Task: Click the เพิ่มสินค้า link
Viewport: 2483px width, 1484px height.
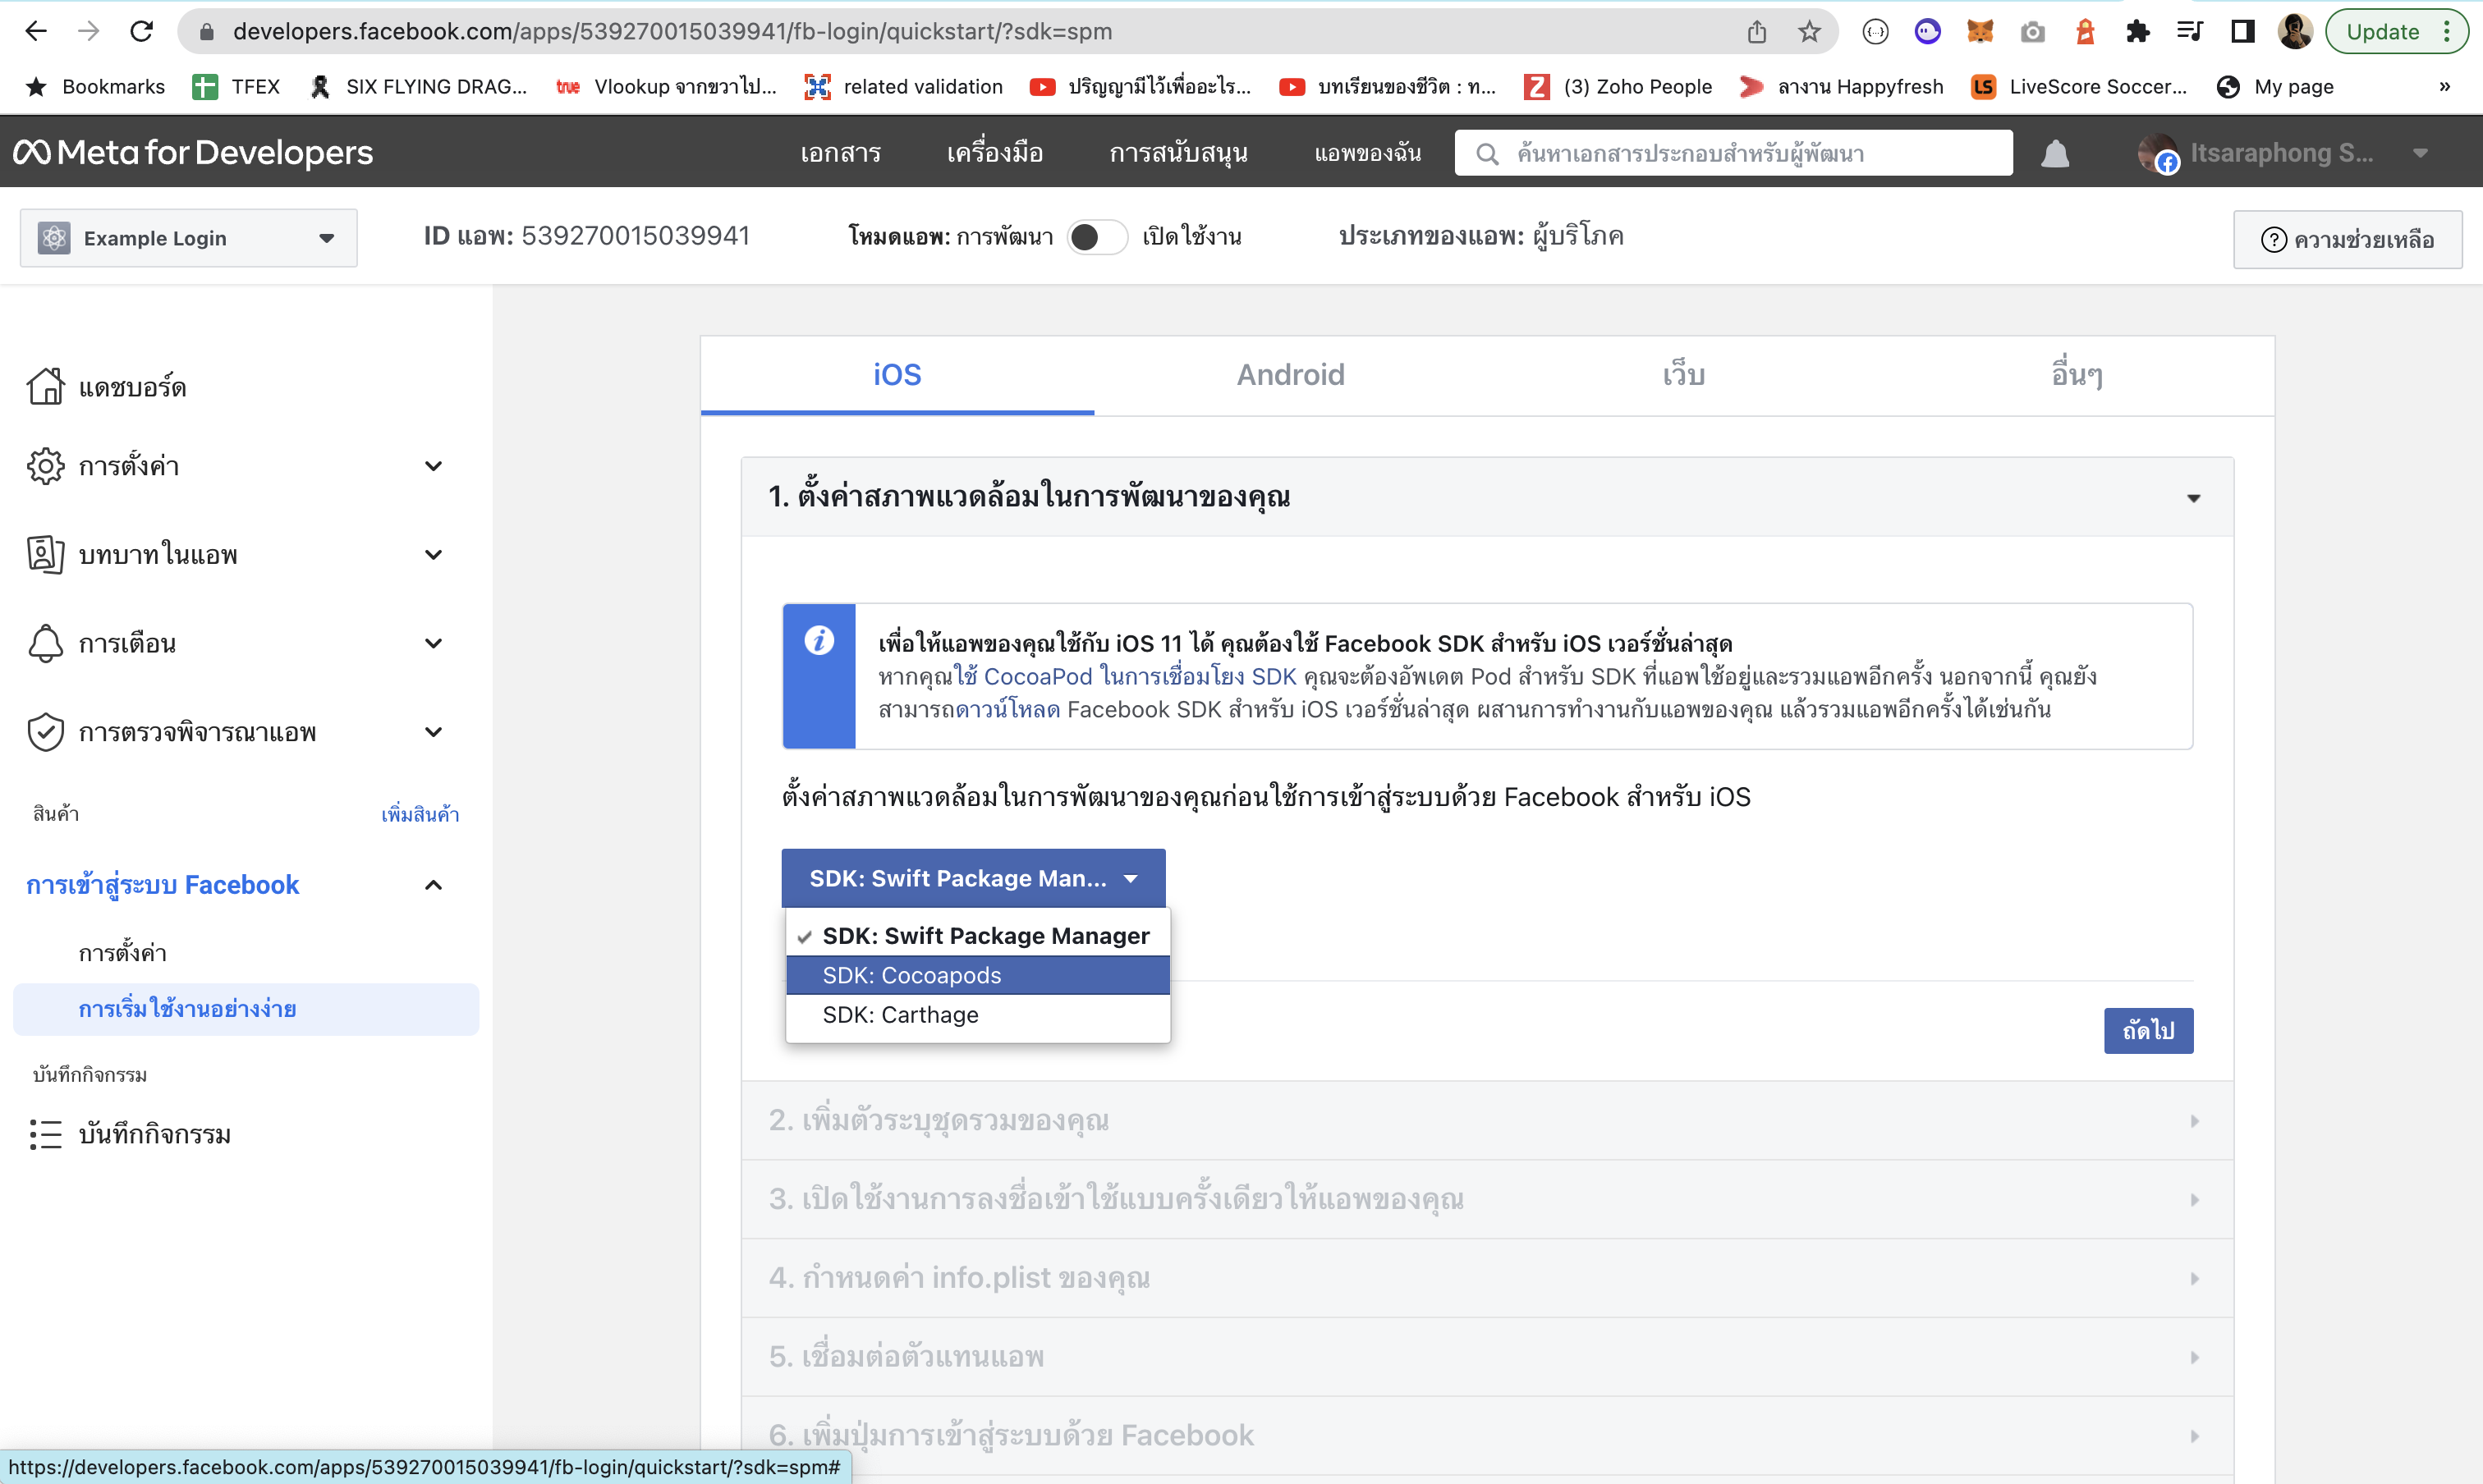Action: point(420,814)
